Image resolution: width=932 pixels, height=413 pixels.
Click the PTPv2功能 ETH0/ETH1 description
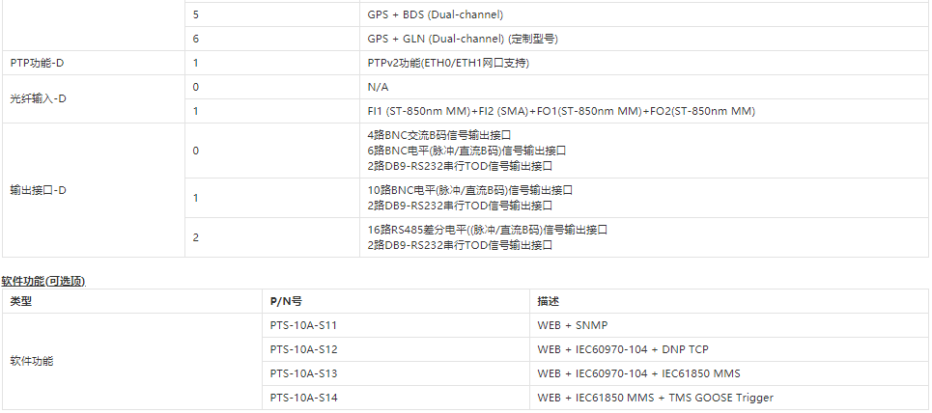pos(448,63)
